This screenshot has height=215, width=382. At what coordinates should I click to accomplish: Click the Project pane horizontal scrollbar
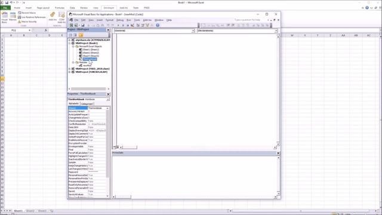point(89,89)
